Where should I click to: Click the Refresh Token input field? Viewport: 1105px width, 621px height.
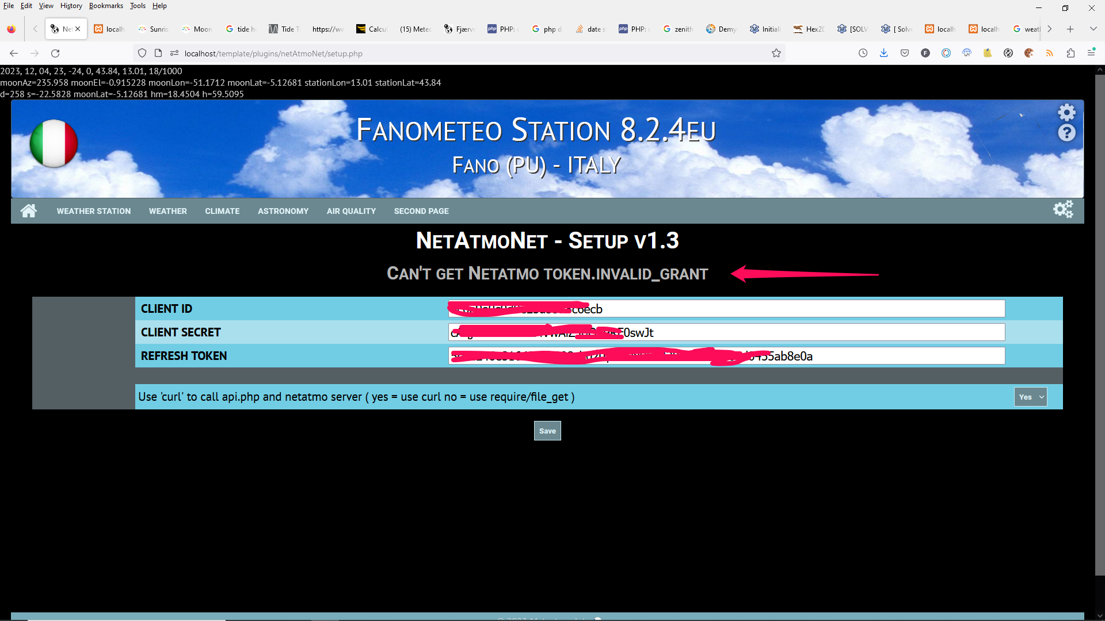pyautogui.click(x=727, y=356)
